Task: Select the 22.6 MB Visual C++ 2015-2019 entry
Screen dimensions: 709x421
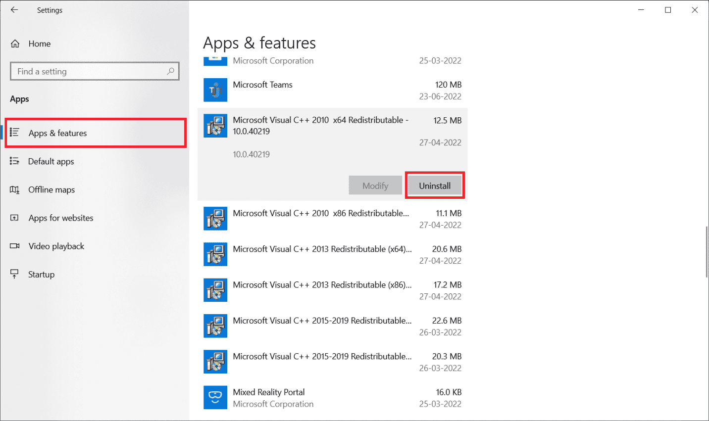Action: click(333, 326)
